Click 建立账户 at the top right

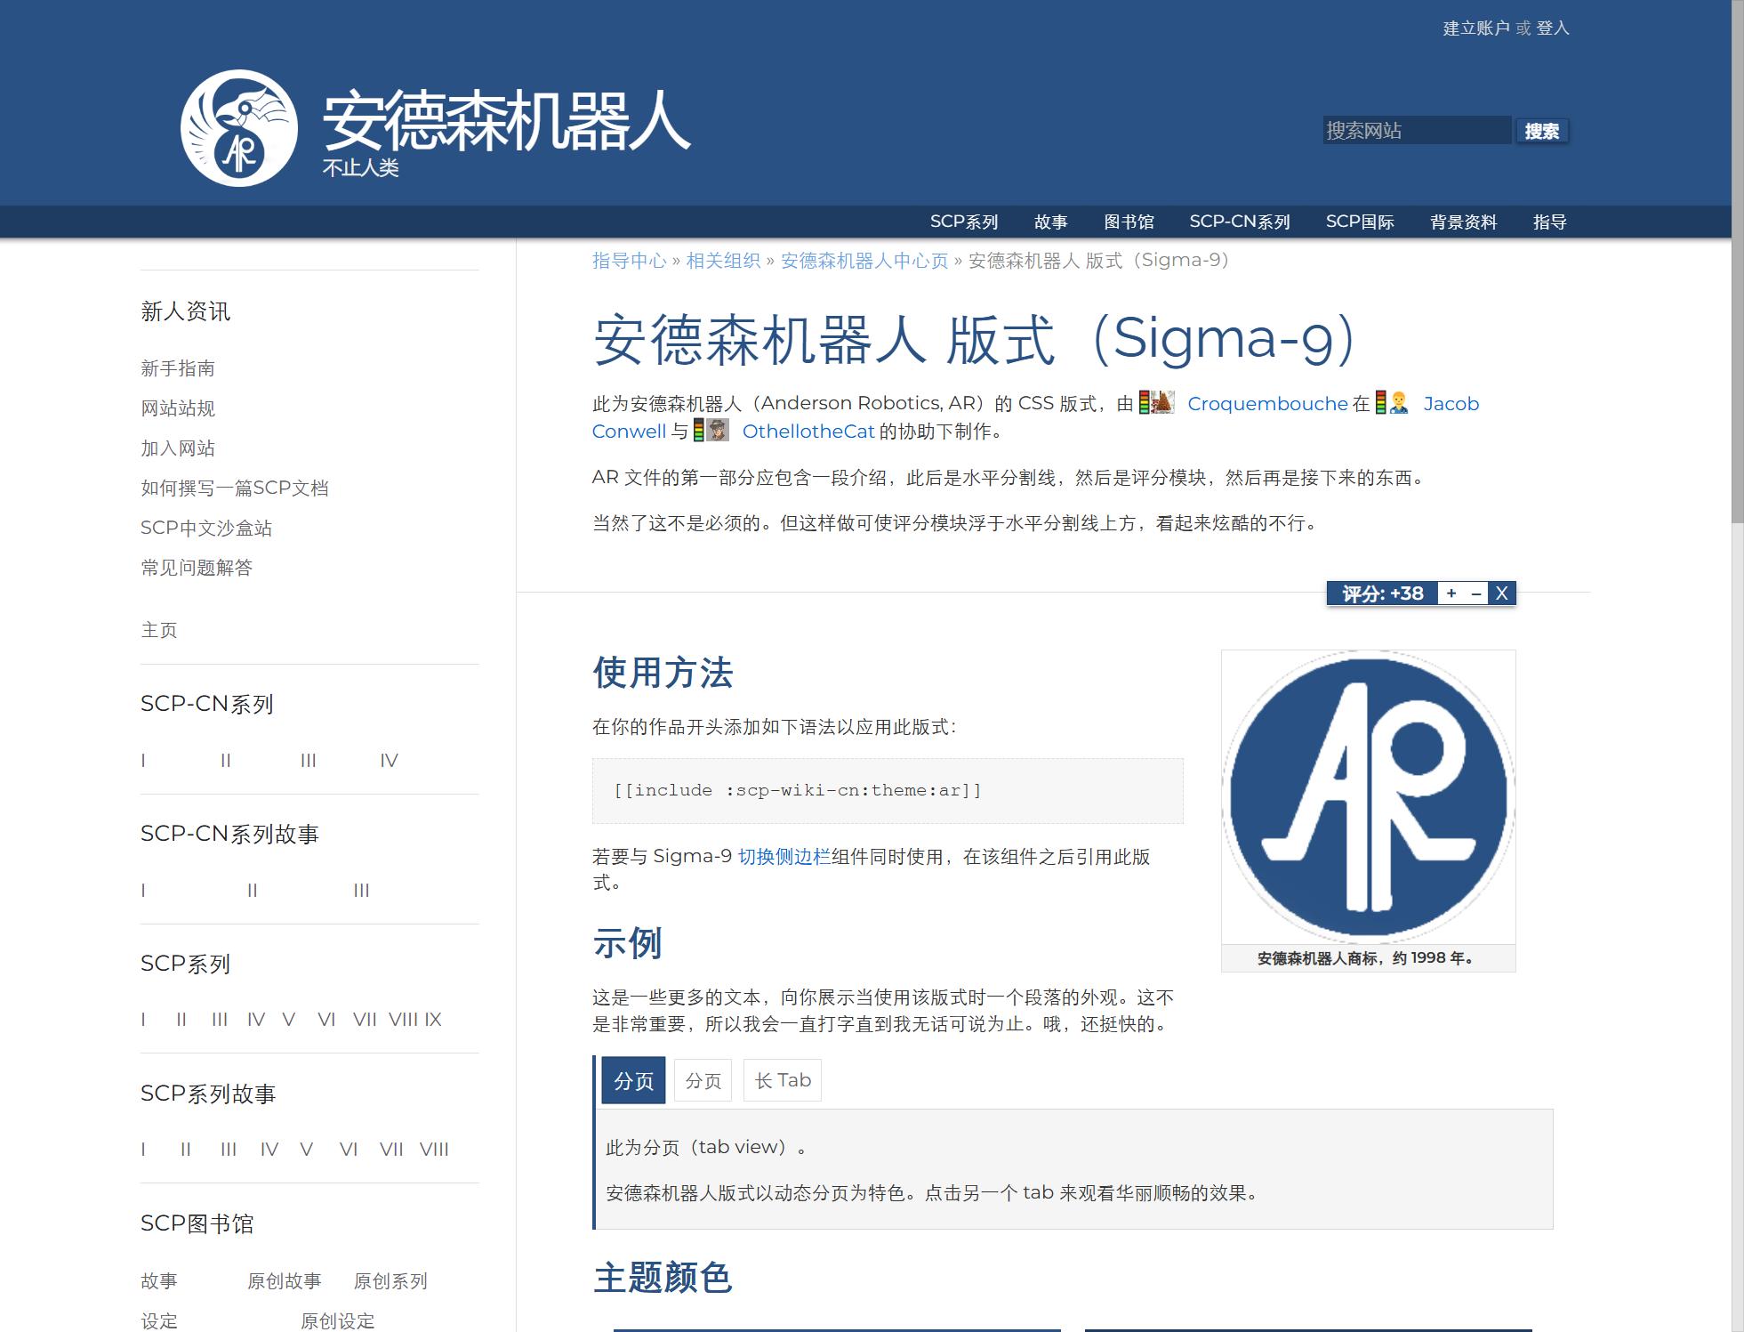pyautogui.click(x=1475, y=28)
